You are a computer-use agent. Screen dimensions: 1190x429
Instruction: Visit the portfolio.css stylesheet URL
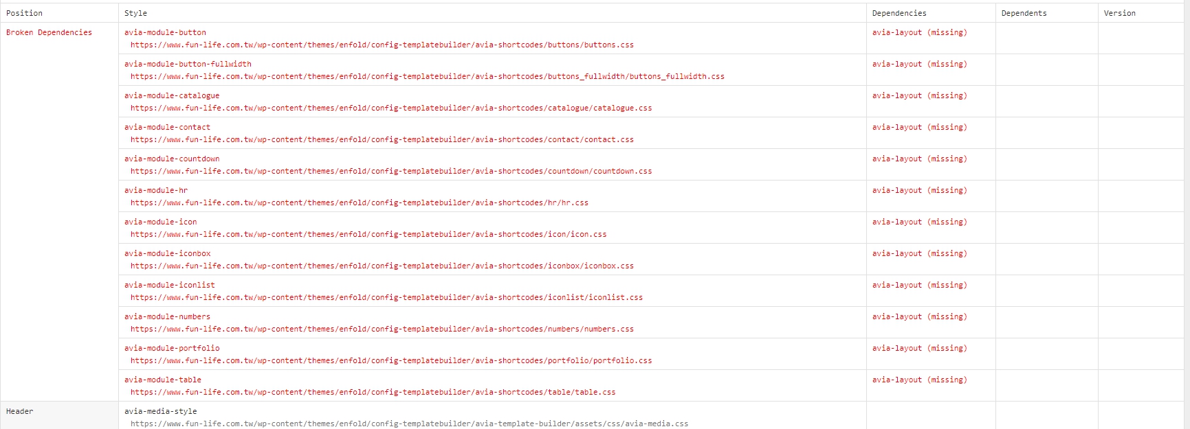coord(390,361)
